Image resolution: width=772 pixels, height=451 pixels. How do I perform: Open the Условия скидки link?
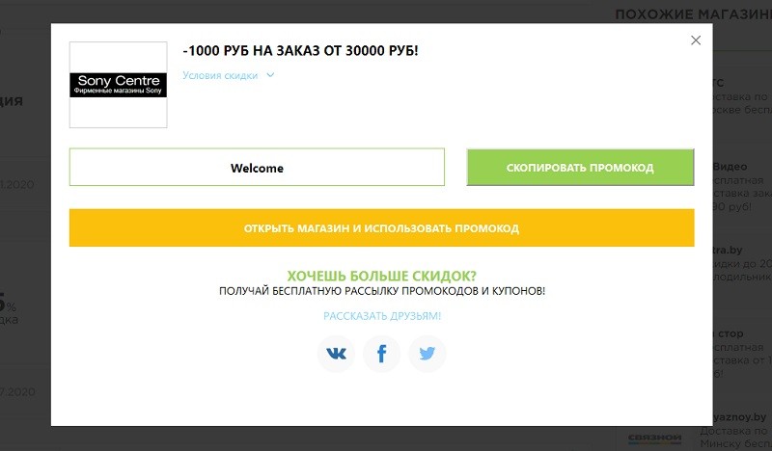(x=220, y=76)
